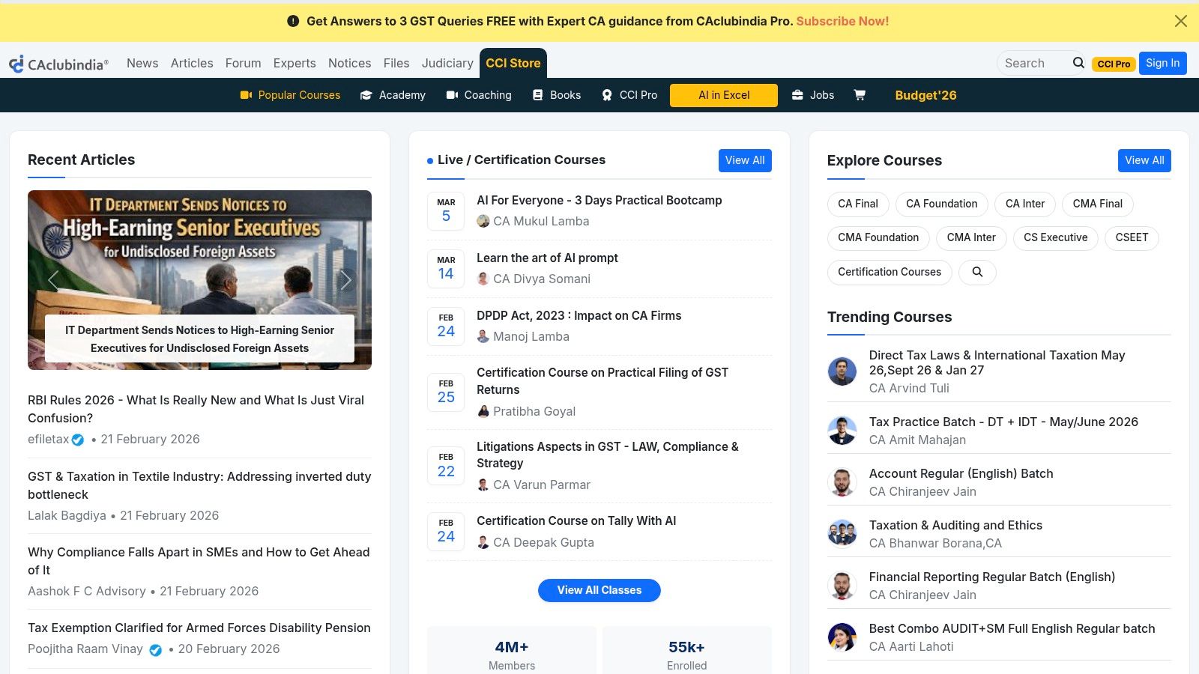Viewport: 1199px width, 674px height.
Task: Select the CMA Inter course chip
Action: pyautogui.click(x=971, y=237)
